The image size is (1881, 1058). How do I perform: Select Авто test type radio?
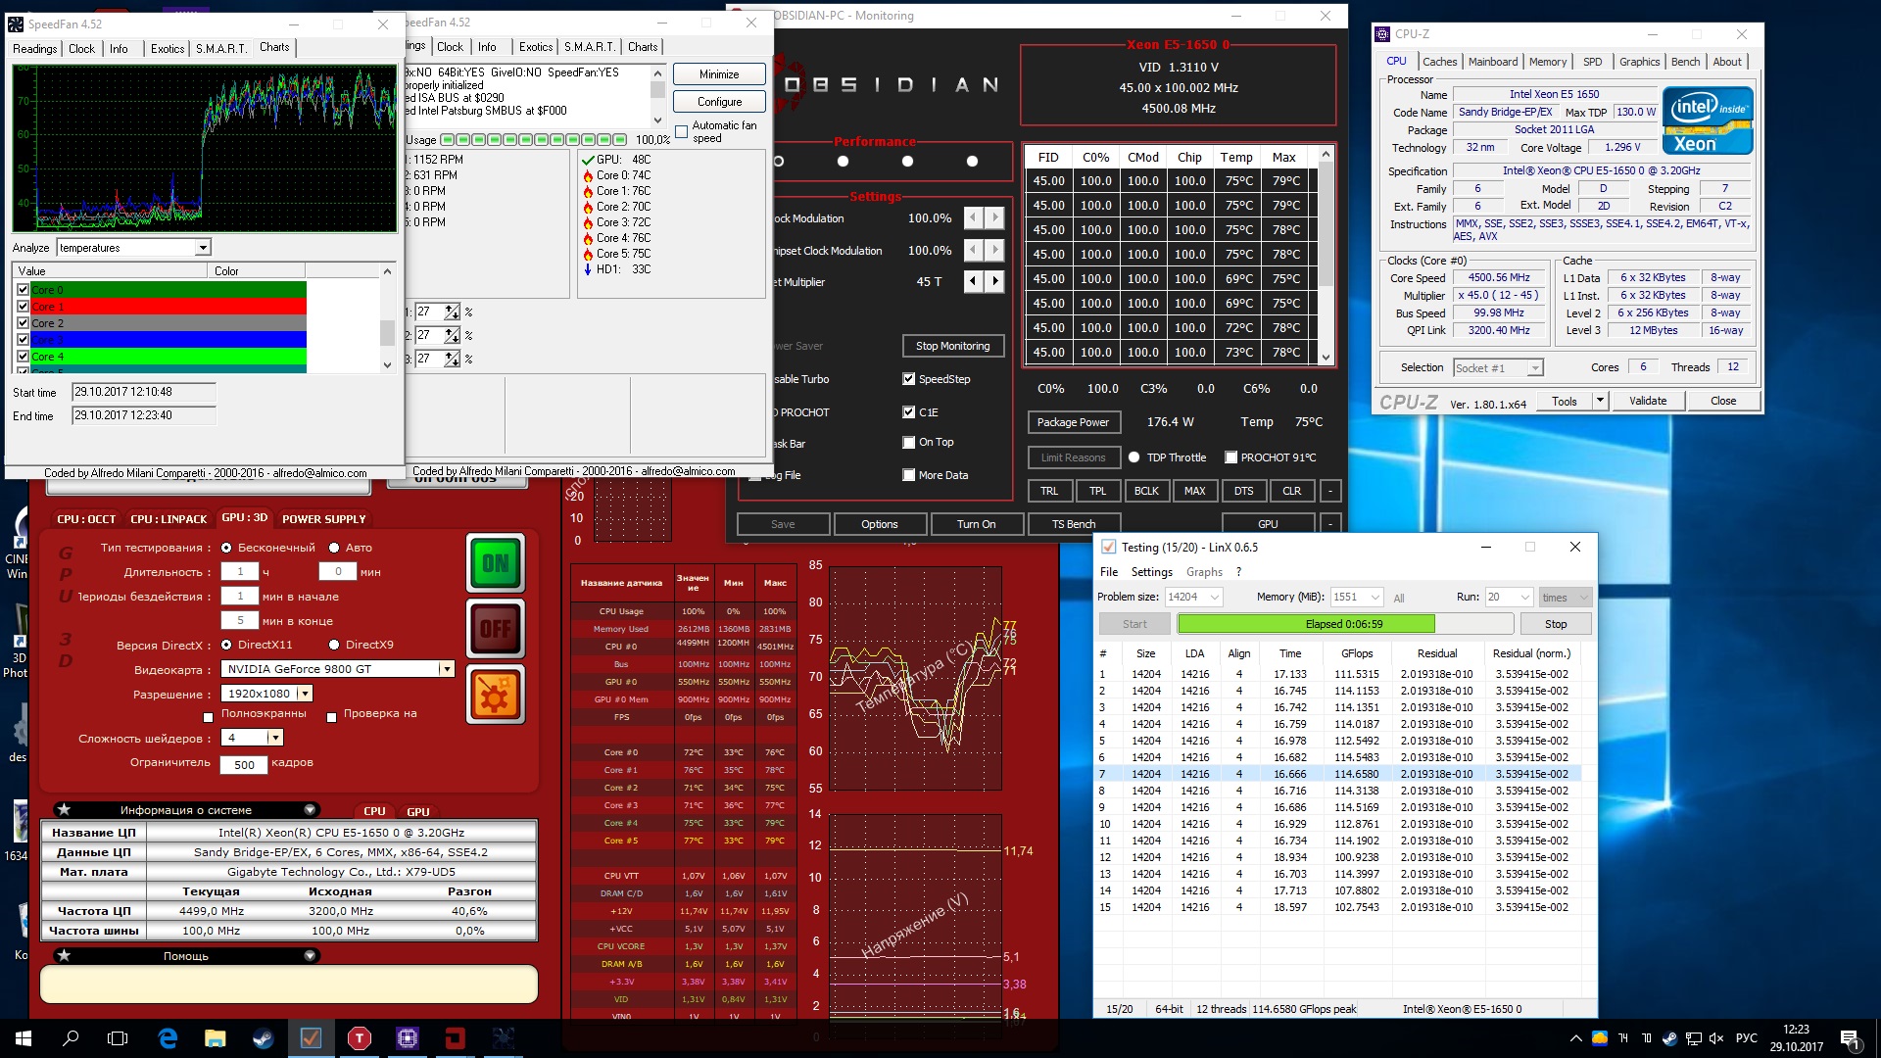click(334, 548)
